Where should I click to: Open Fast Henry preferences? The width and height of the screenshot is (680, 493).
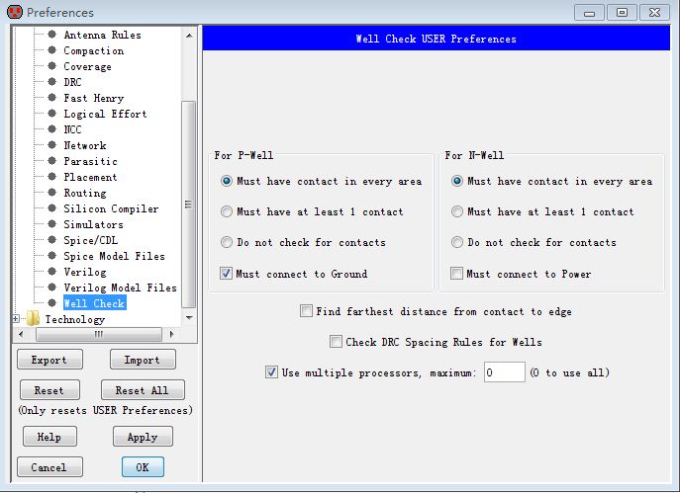coord(94,98)
